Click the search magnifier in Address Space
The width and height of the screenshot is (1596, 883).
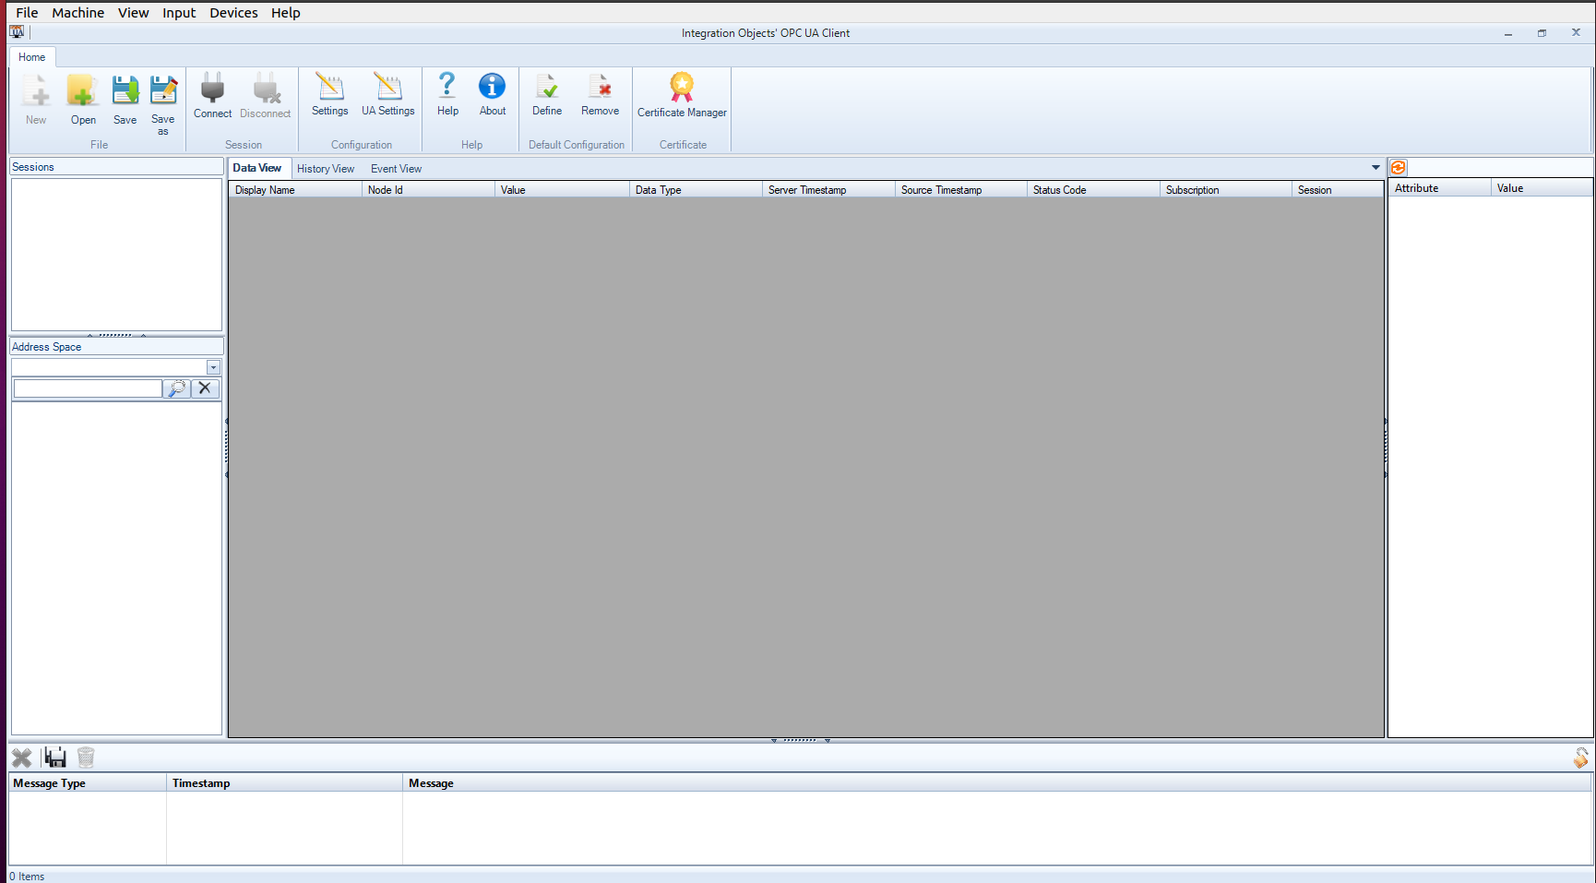tap(177, 388)
